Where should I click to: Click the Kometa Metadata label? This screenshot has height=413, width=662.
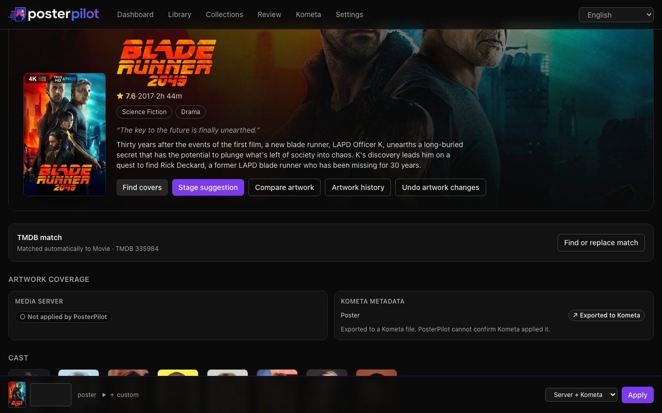pos(372,301)
